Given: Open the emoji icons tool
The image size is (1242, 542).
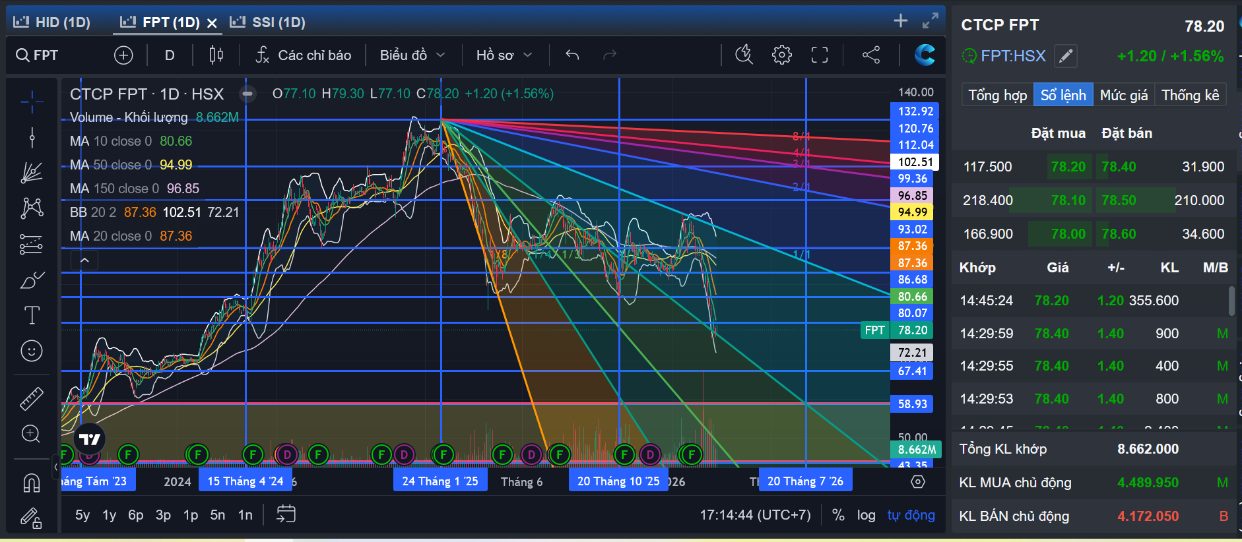Looking at the screenshot, I should point(32,351).
